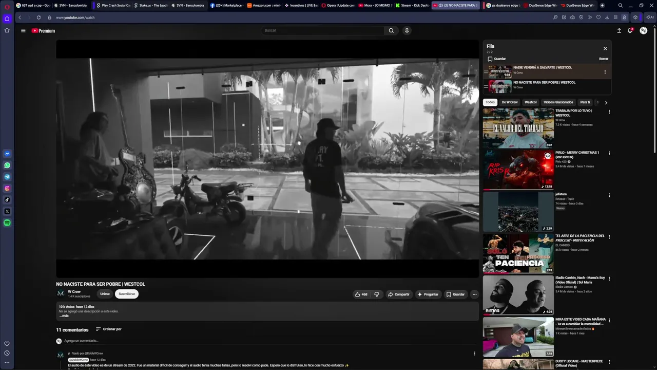
Task: Open the jefatura video thumbnail
Action: point(518,211)
